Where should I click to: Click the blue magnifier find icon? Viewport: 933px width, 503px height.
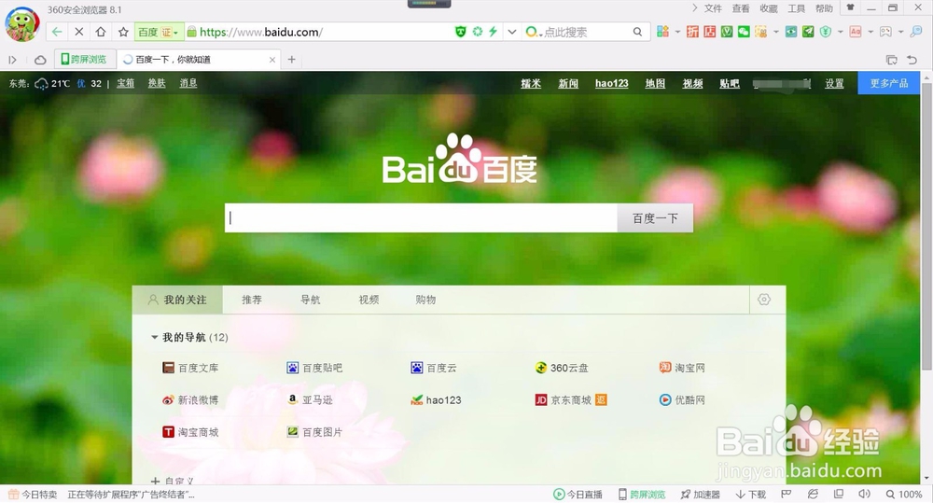916,32
